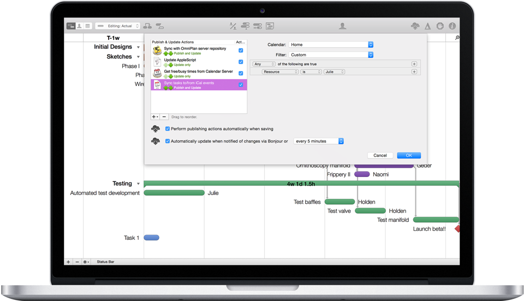Click the styles palette toolbar icon
Viewport: 524px width, 301px height.
440,26
